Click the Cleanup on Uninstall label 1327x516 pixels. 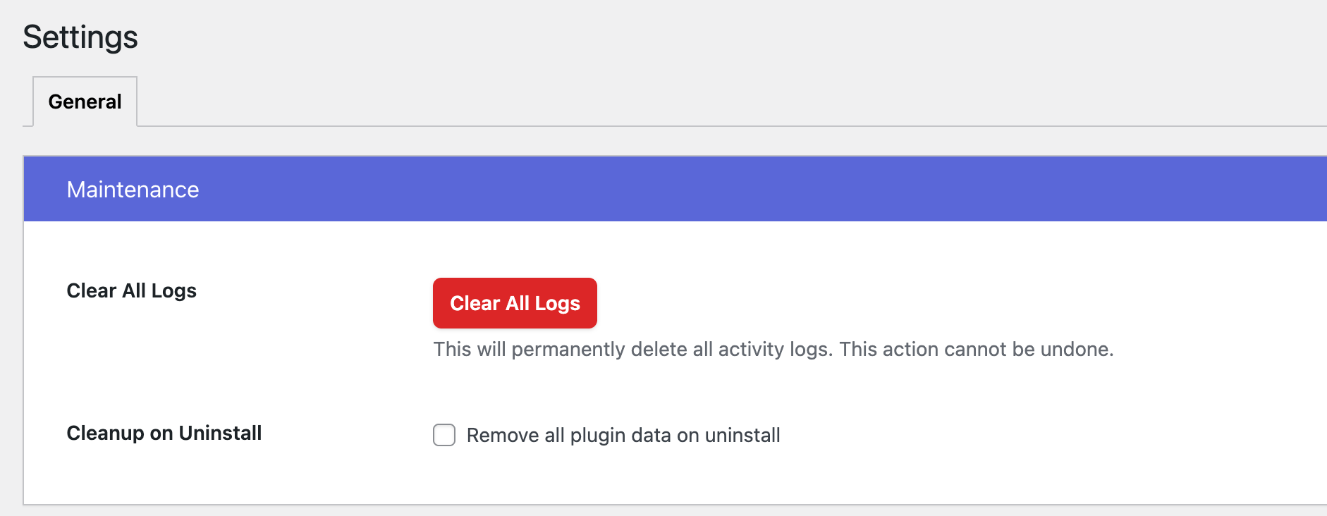pos(164,433)
